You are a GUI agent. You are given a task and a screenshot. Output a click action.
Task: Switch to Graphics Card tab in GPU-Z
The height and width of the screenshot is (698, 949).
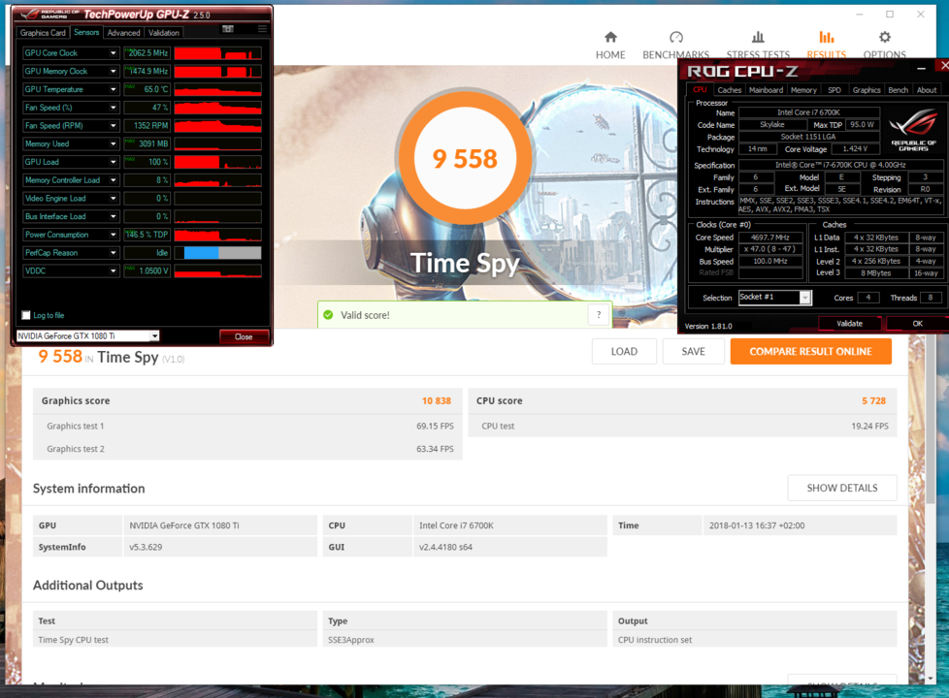click(x=43, y=33)
